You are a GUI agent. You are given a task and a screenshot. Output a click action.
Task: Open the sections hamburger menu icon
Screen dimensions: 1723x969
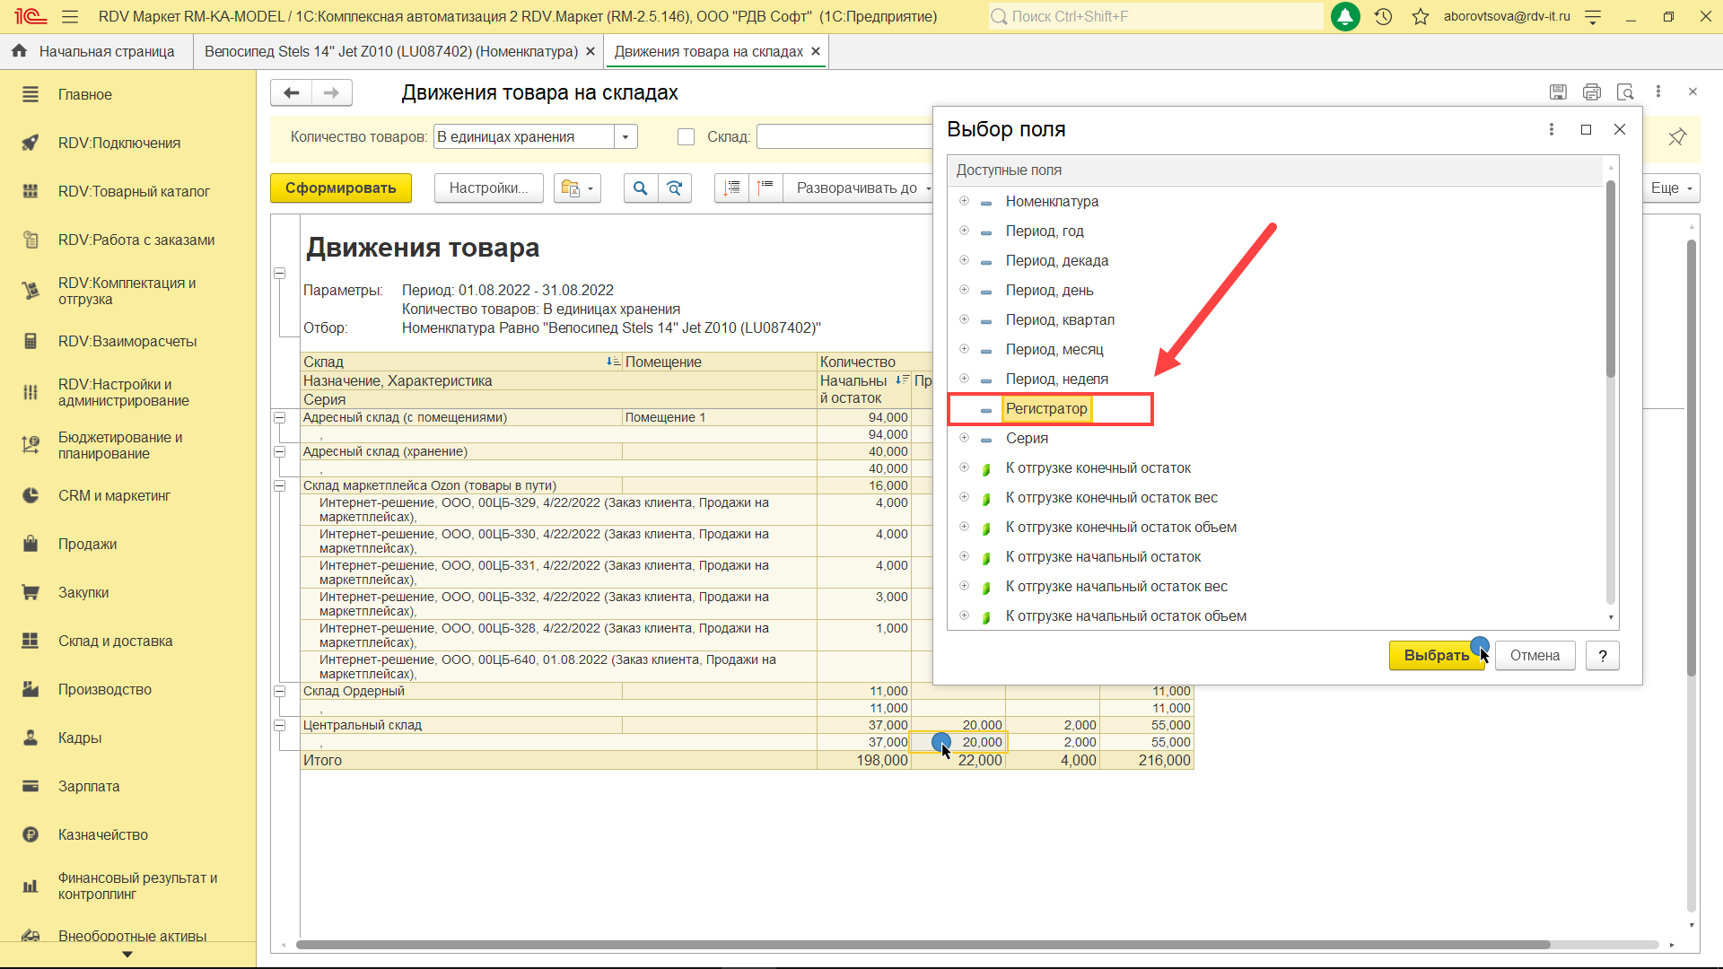70,16
